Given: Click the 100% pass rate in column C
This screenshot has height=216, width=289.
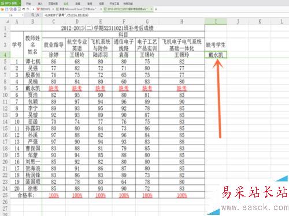Looking at the screenshot, I should coord(54,195).
